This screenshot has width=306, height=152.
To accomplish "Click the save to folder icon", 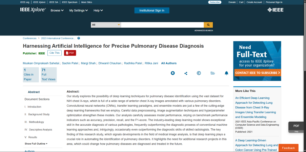I will (213, 73).
